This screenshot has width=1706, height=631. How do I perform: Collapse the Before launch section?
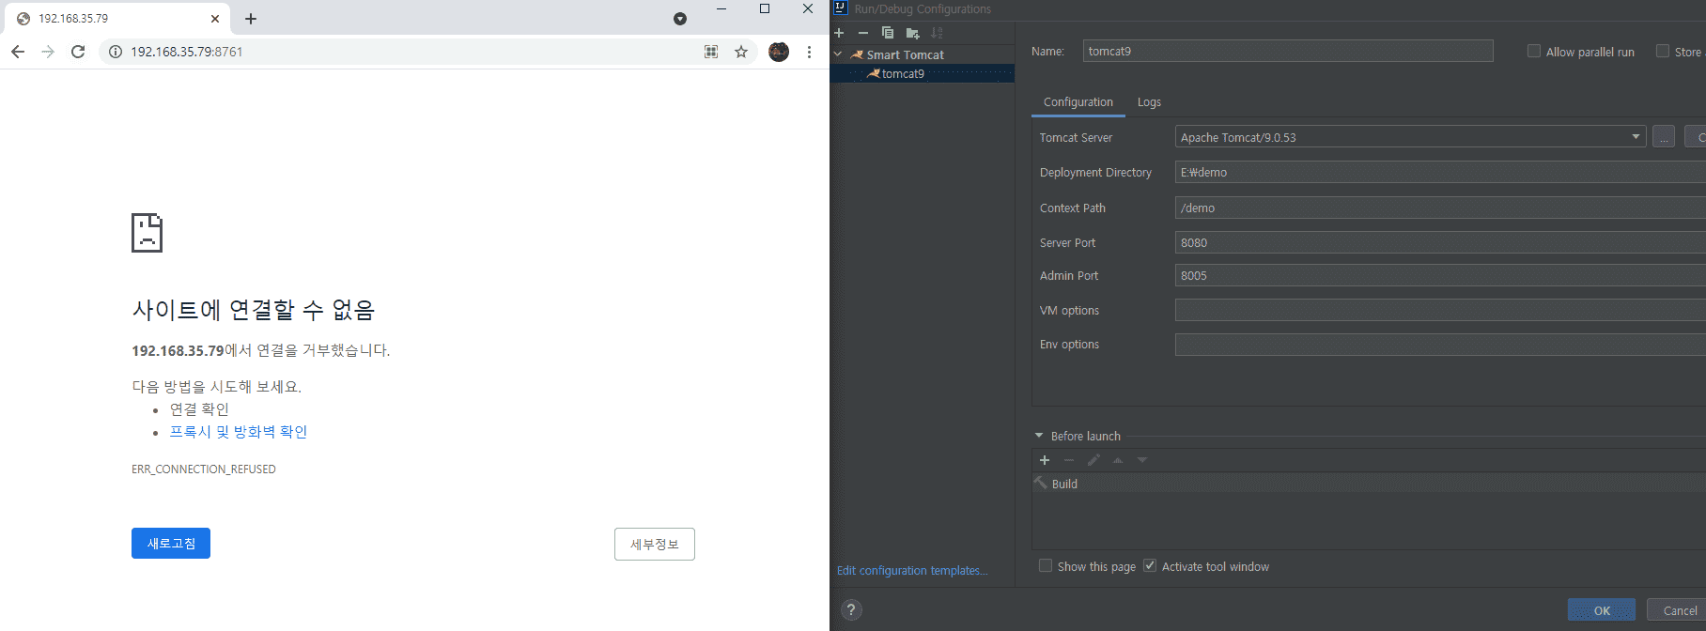(x=1039, y=436)
